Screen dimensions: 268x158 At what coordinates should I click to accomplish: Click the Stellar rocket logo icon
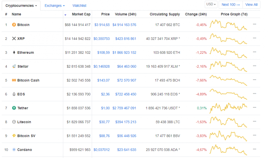click(x=14, y=66)
